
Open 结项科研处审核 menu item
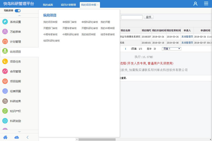[x=51, y=41]
